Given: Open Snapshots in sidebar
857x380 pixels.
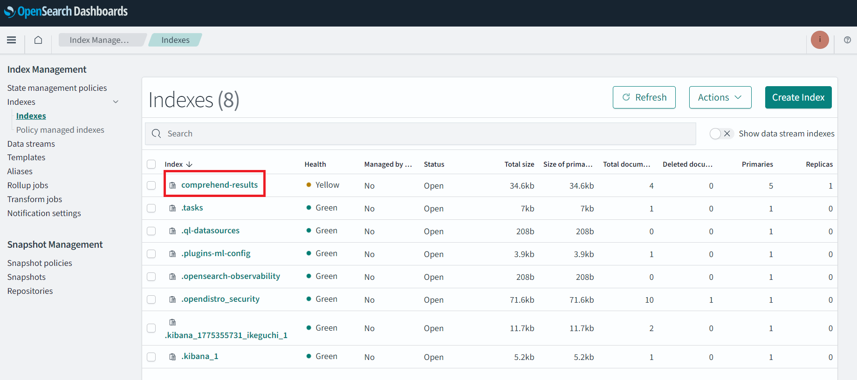Looking at the screenshot, I should coord(27,277).
